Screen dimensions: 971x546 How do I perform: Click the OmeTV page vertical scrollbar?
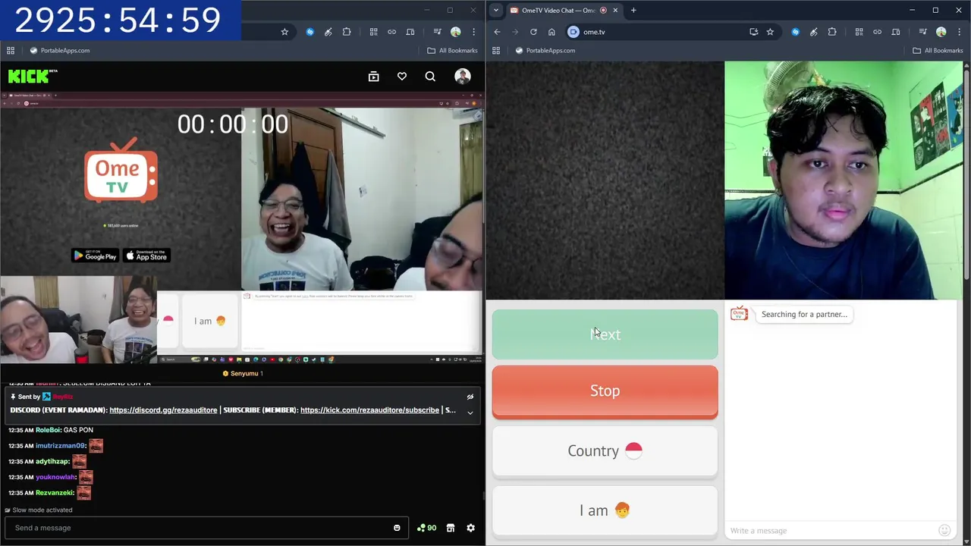(966, 174)
